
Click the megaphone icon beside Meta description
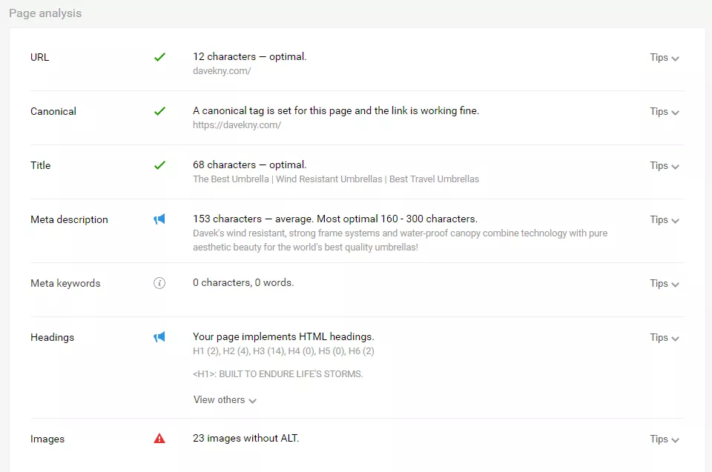tap(159, 219)
